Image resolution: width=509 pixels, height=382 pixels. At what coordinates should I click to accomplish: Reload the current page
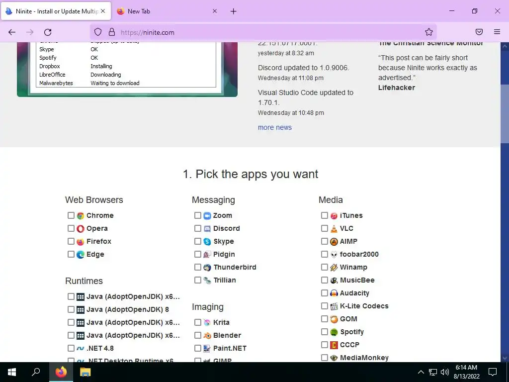tap(48, 32)
